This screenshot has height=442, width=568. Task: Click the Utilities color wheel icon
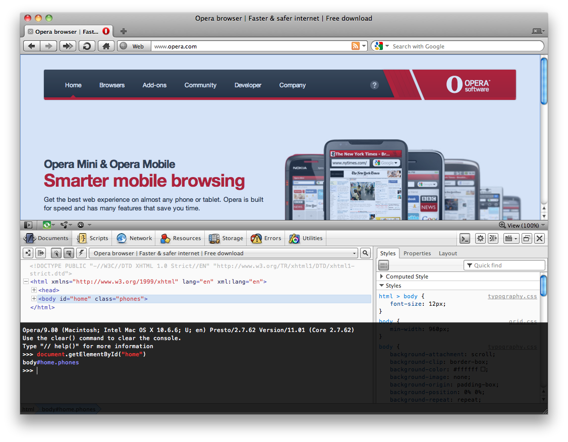(295, 238)
